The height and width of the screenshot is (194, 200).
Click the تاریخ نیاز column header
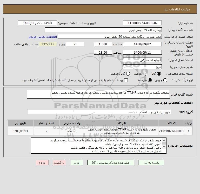(x=21, y=123)
